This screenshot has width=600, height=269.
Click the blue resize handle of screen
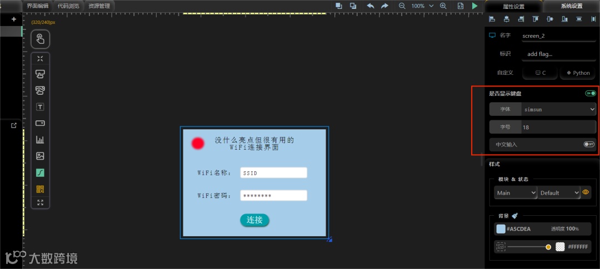point(329,239)
